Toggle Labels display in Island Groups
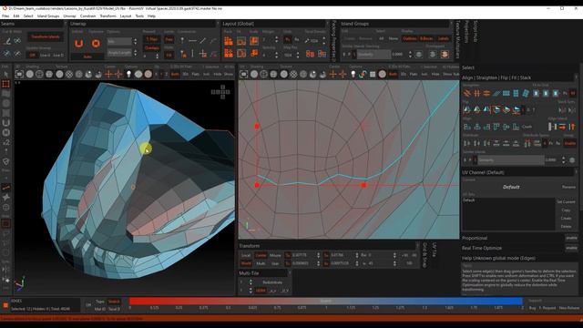 [x=443, y=38]
